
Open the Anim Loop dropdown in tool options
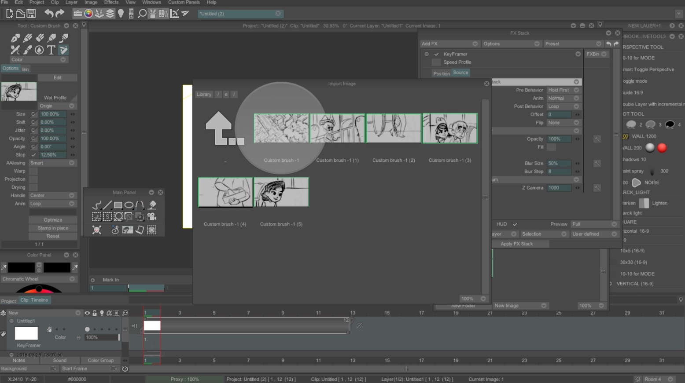point(53,204)
